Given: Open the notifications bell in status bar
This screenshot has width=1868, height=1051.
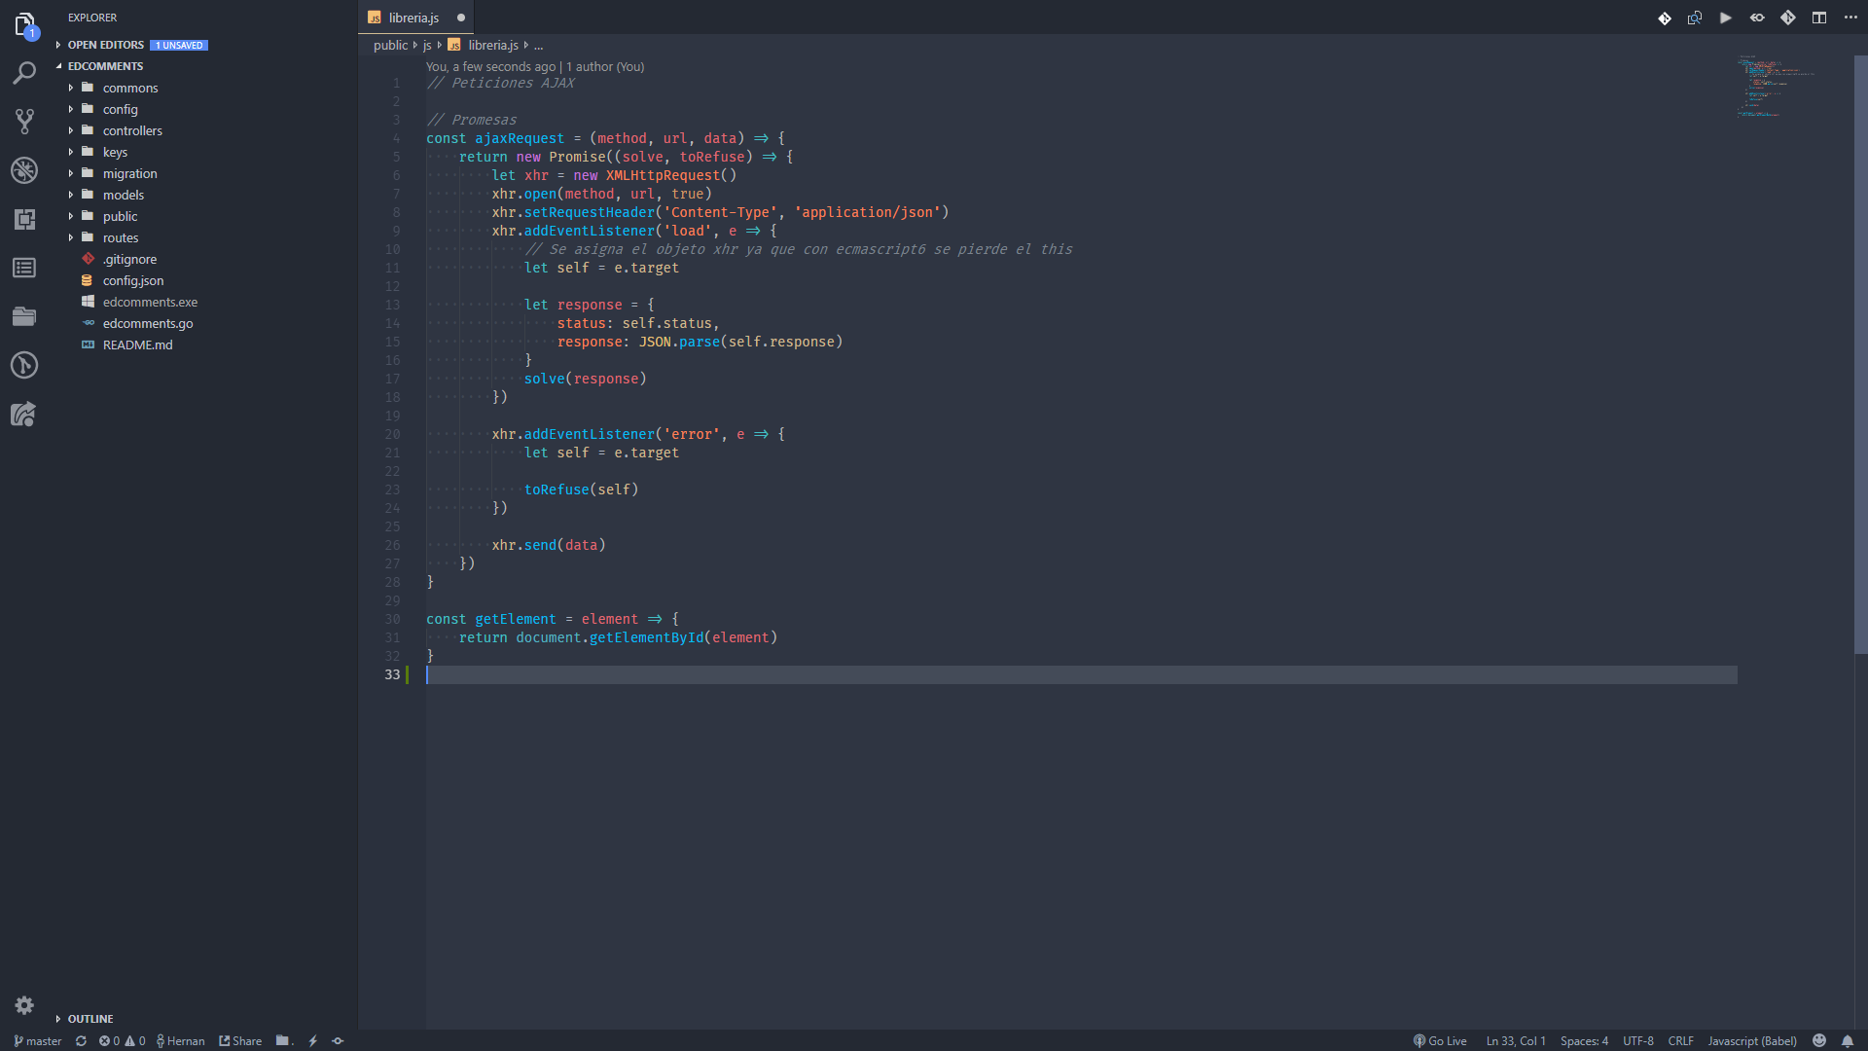Looking at the screenshot, I should coord(1847,1040).
